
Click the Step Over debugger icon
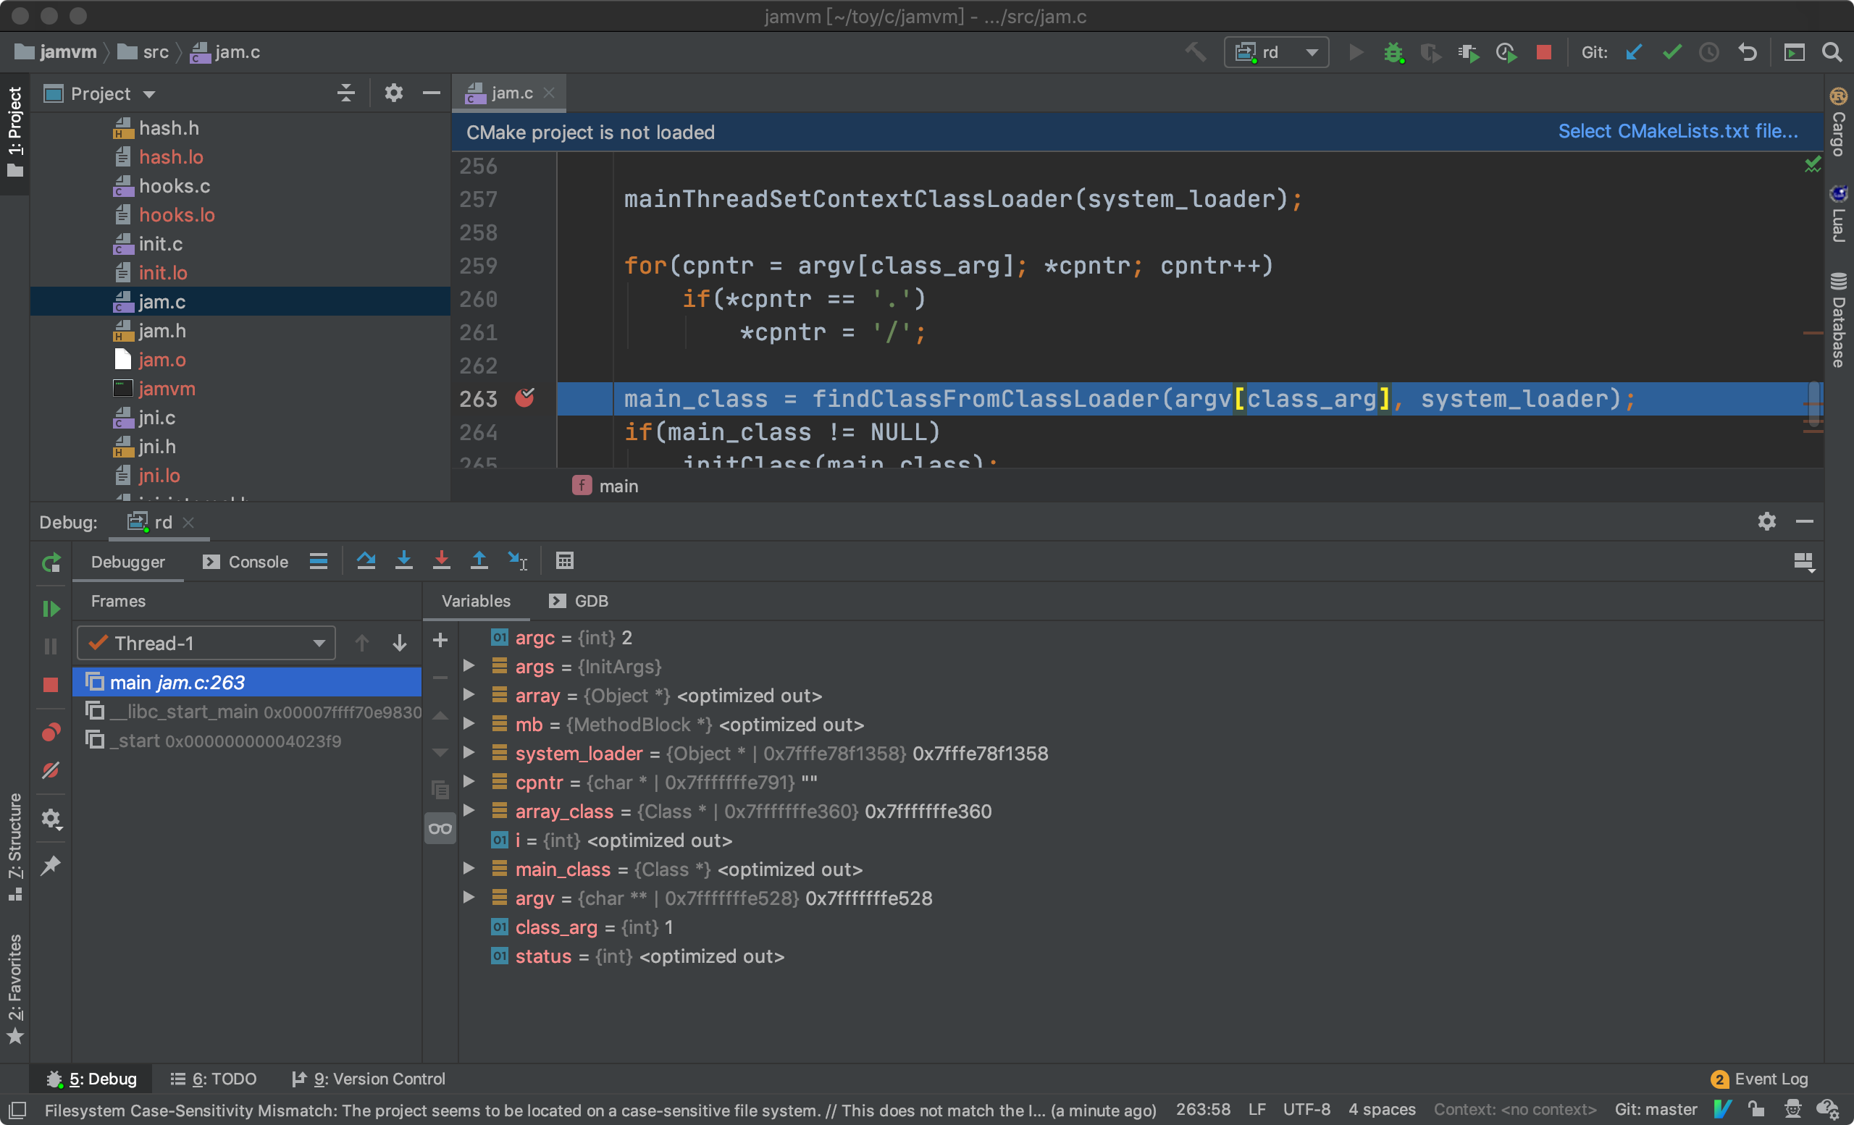click(x=366, y=560)
